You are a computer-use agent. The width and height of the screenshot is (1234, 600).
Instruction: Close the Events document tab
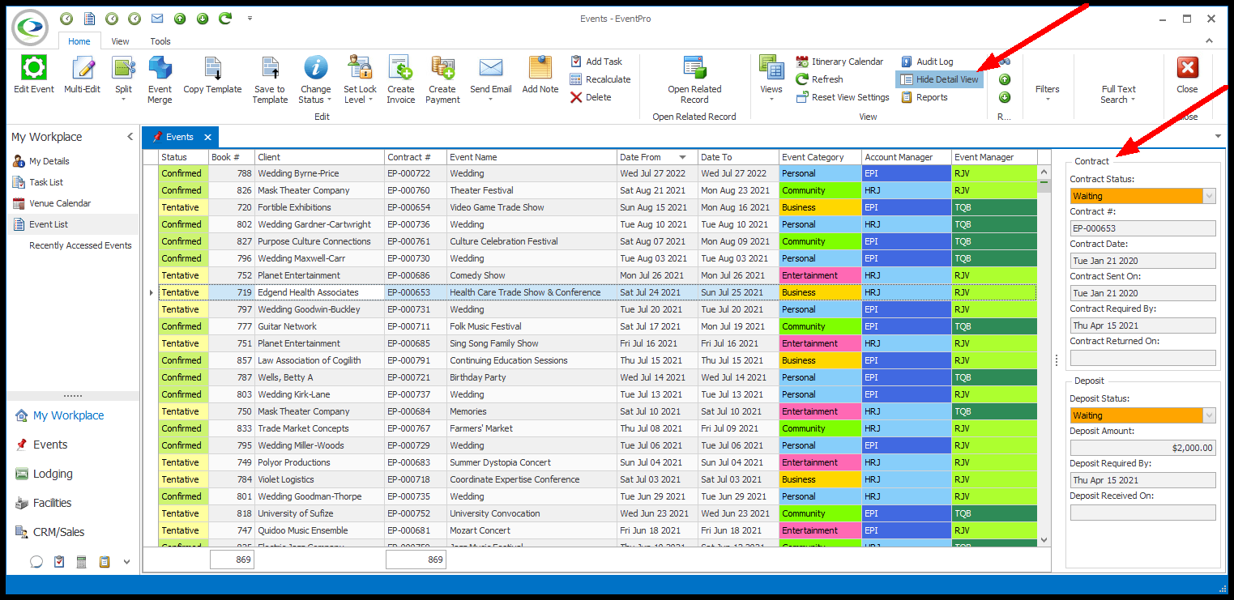point(207,138)
